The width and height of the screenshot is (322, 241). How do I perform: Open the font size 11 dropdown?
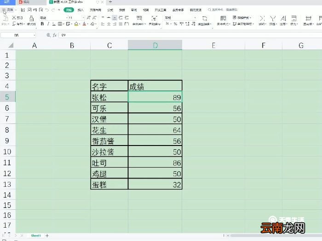[x=83, y=18]
